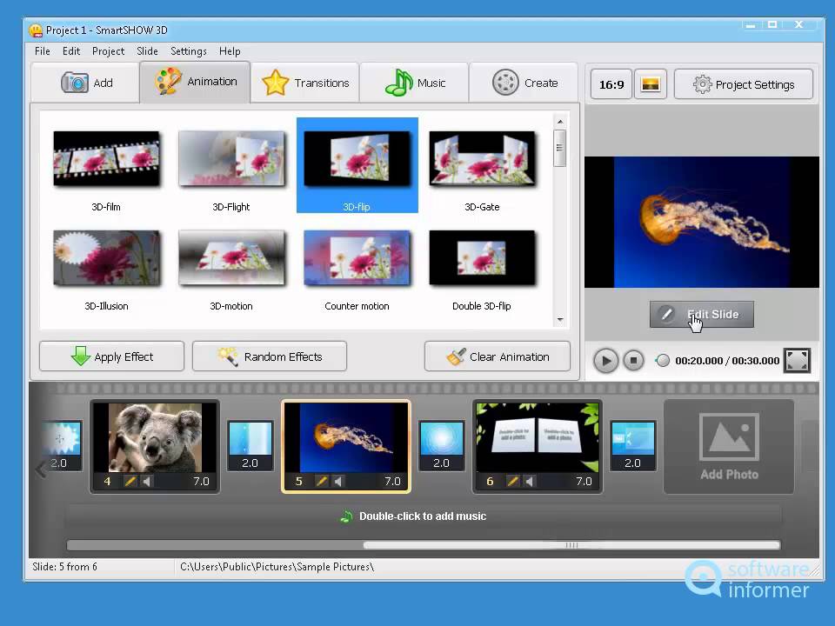The image size is (835, 626).
Task: Click the Random Effects button
Action: tap(270, 356)
